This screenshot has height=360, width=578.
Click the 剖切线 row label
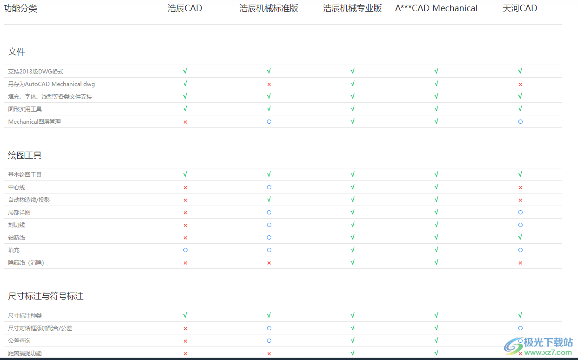tap(17, 225)
